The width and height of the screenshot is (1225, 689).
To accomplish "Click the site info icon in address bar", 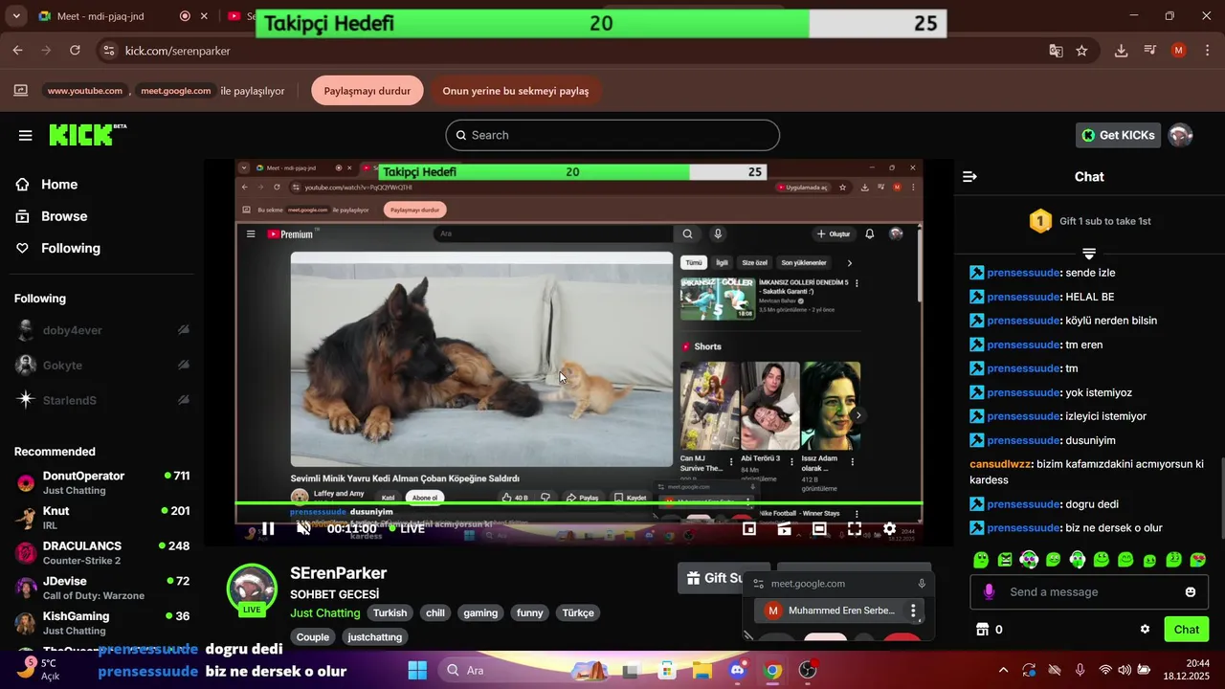I will coord(108,51).
